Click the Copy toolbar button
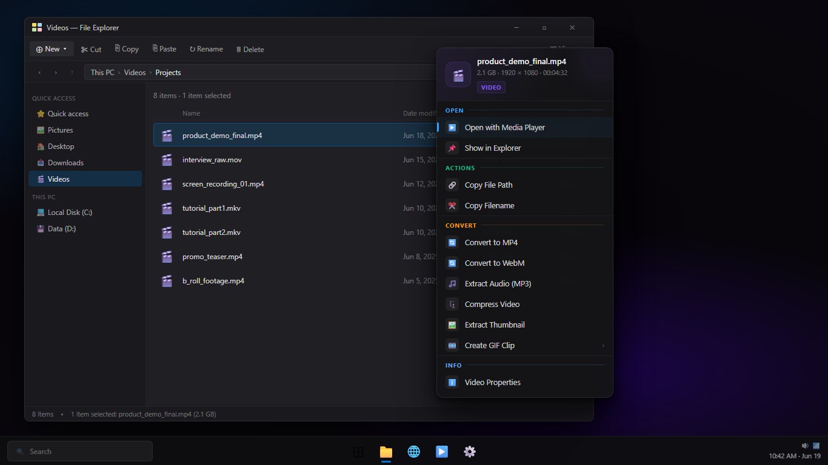 127,49
